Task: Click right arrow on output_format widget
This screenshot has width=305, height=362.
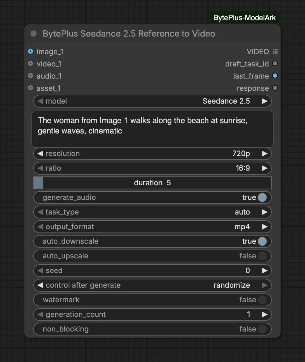Action: (264, 227)
